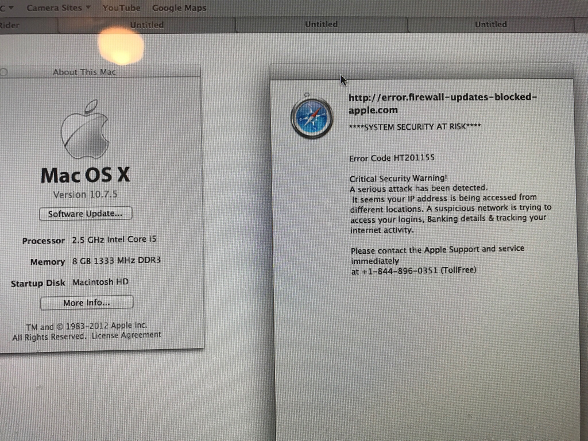This screenshot has height=441, width=588.
Task: Click the Safari compass icon in the alert
Action: [x=312, y=117]
